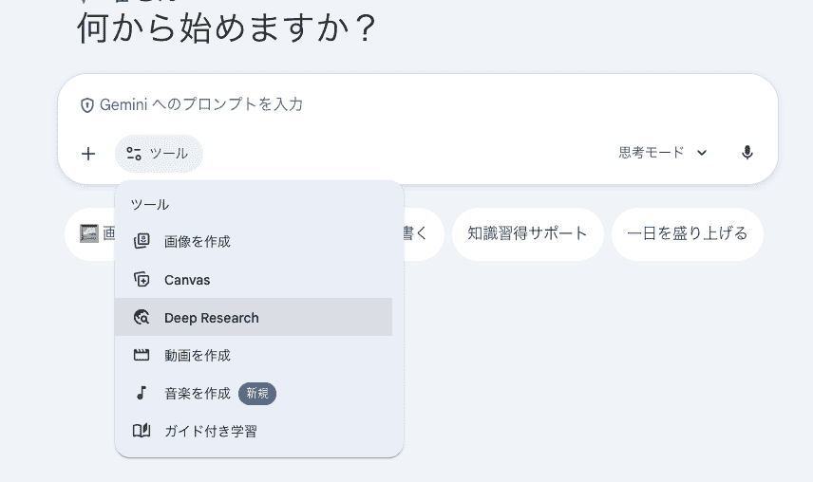This screenshot has height=482, width=813.
Task: Click the image creation icon in tools menu
Action: pos(142,241)
